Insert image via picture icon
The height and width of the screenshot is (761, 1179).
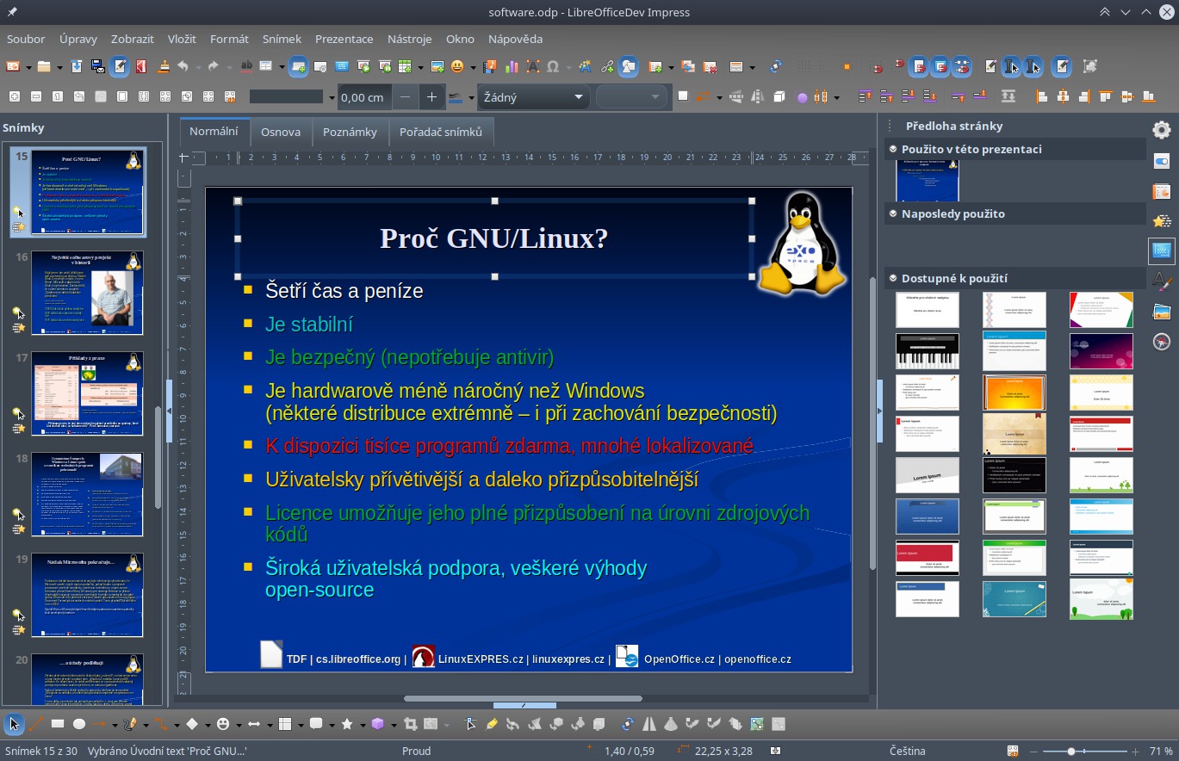click(x=437, y=66)
